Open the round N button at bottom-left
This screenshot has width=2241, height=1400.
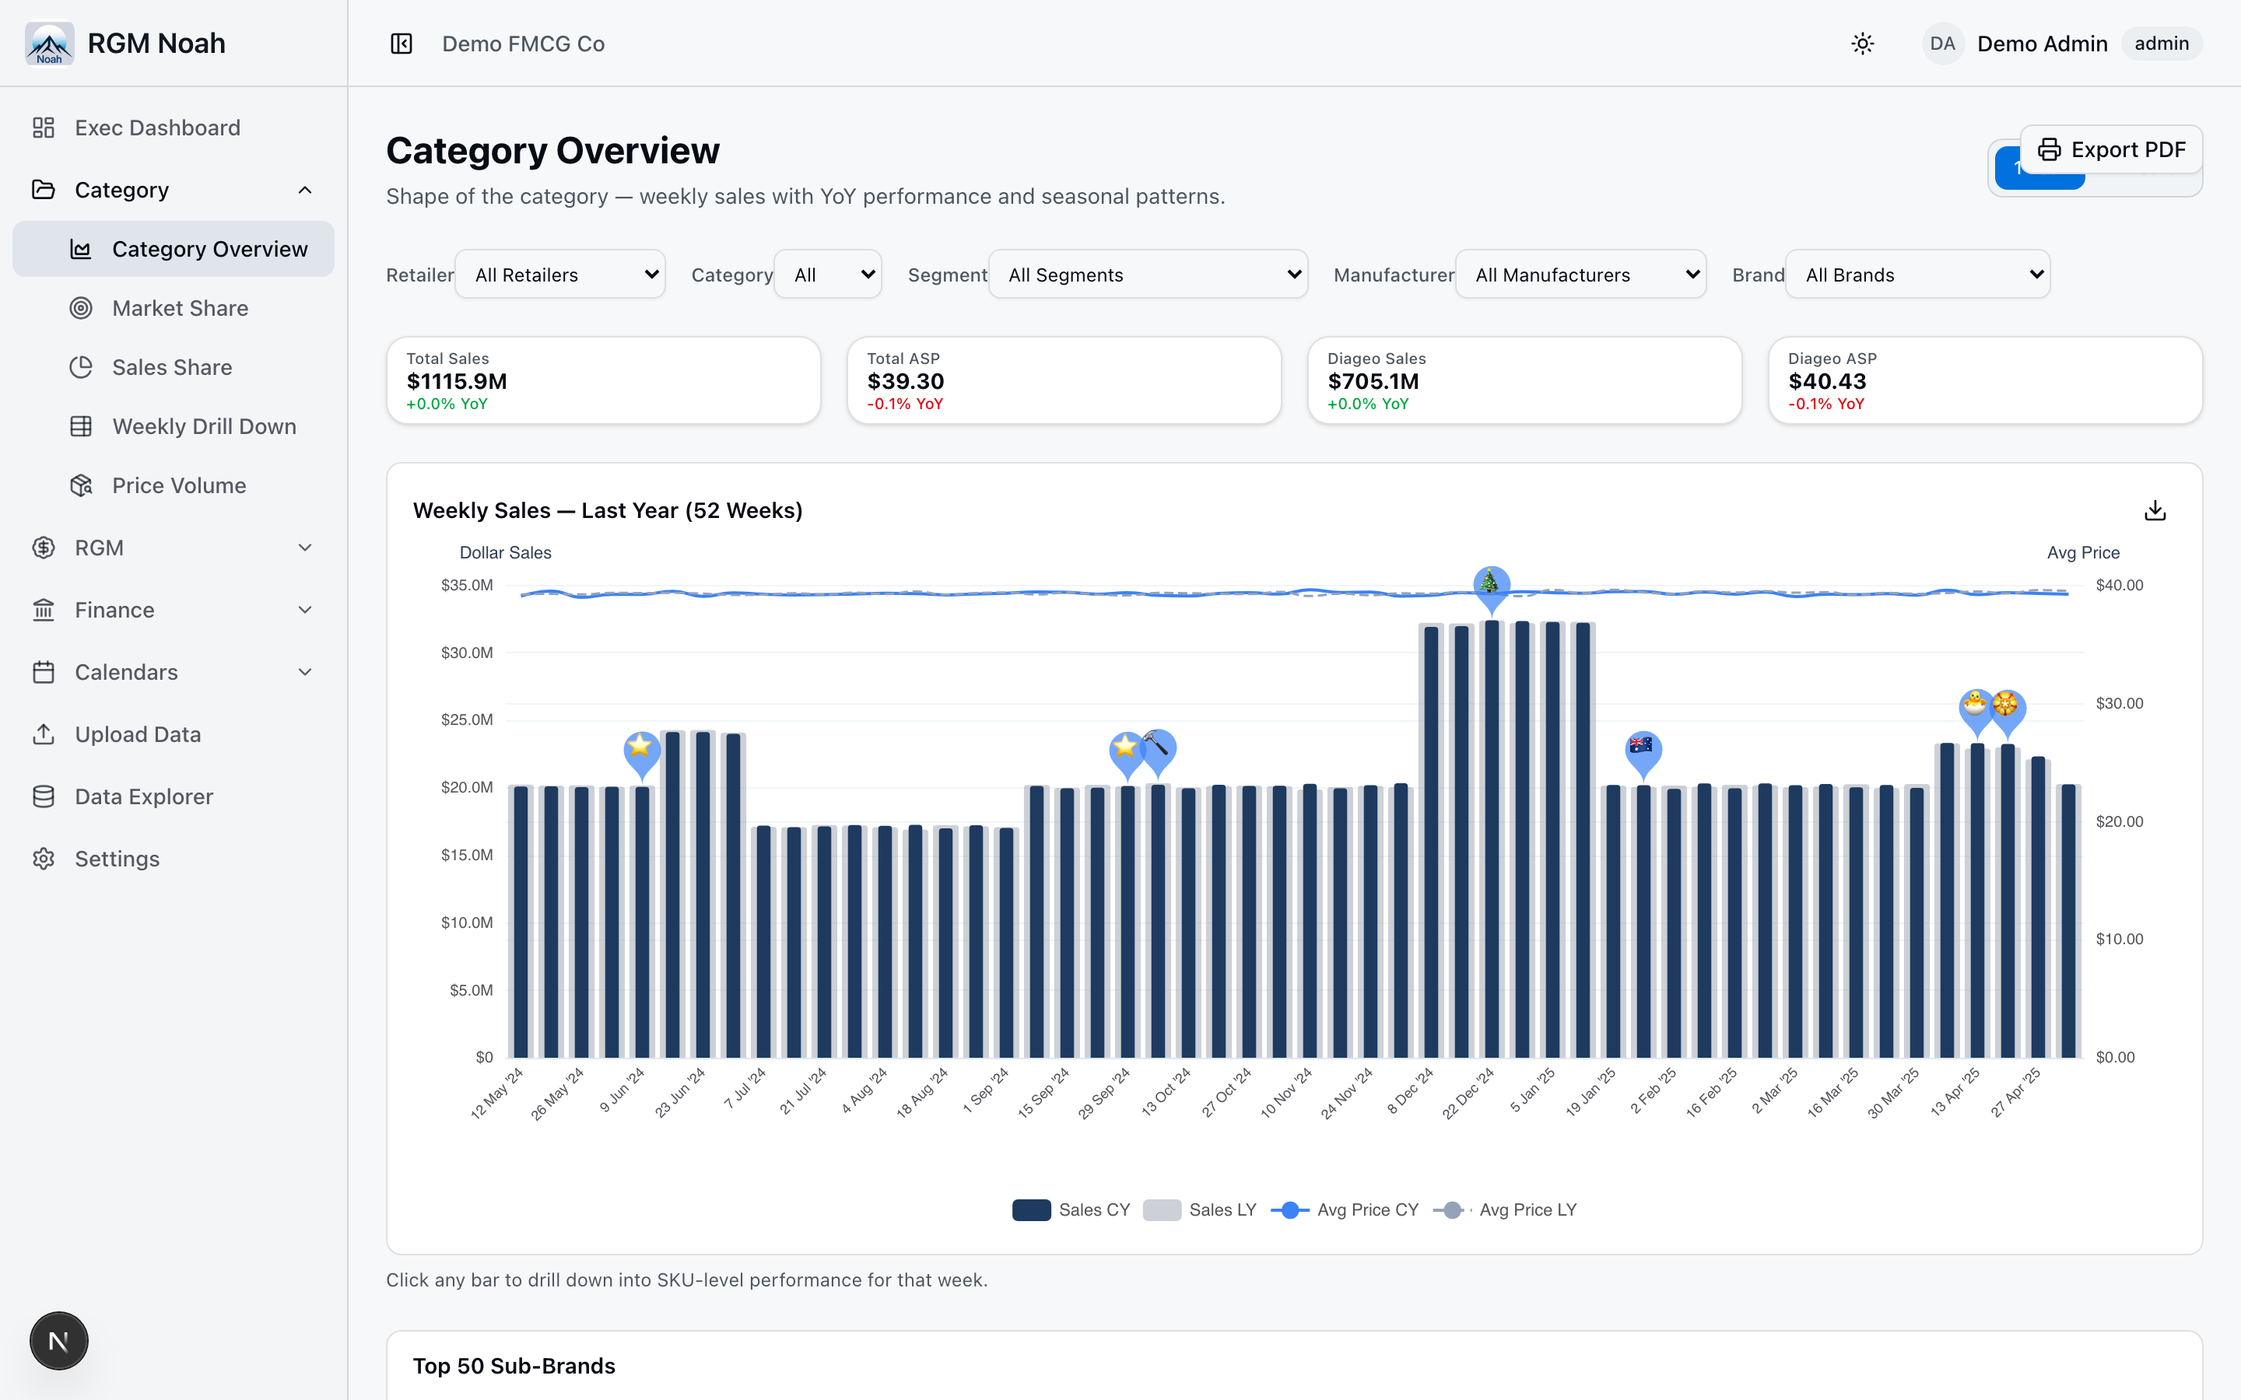pos(58,1340)
